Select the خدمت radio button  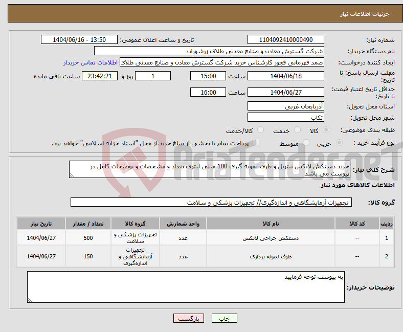pos(297,130)
